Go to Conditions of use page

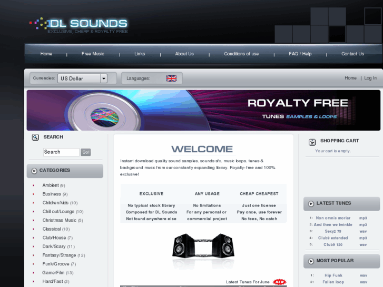coord(241,54)
